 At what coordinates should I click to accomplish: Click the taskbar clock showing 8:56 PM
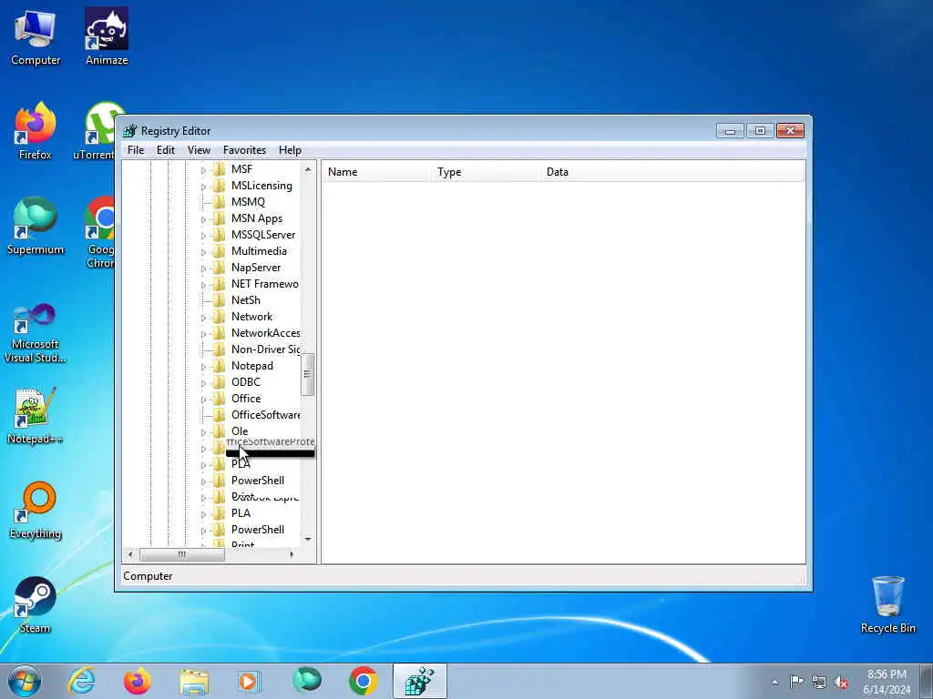[x=887, y=682]
